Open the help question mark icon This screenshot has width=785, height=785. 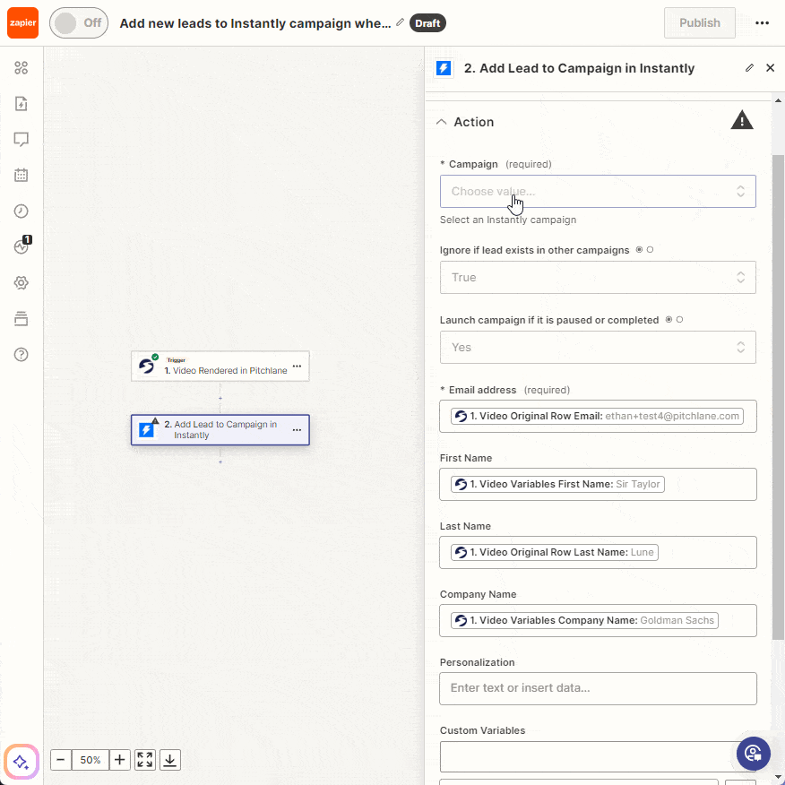point(21,355)
